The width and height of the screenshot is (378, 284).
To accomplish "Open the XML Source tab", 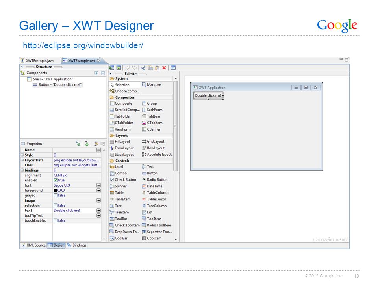I will click(x=33, y=245).
